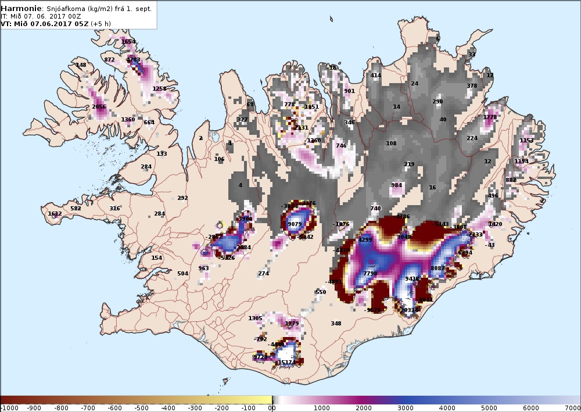This screenshot has height=412, width=581.
Task: Click the value 9720 on the map
Action: coord(260,357)
